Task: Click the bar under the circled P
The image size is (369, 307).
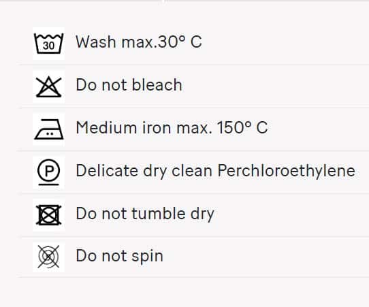Action: pyautogui.click(x=49, y=184)
